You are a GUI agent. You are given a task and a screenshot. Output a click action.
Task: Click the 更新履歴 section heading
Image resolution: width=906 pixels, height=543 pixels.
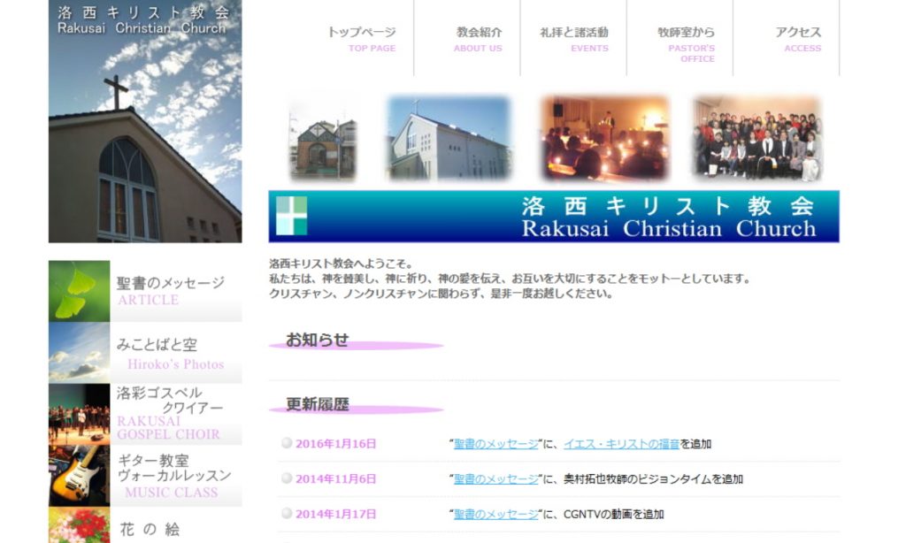click(318, 404)
